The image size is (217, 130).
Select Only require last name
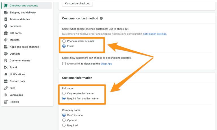64,93
